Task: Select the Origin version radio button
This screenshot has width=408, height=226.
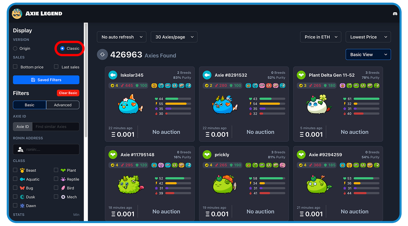Action: click(15, 48)
